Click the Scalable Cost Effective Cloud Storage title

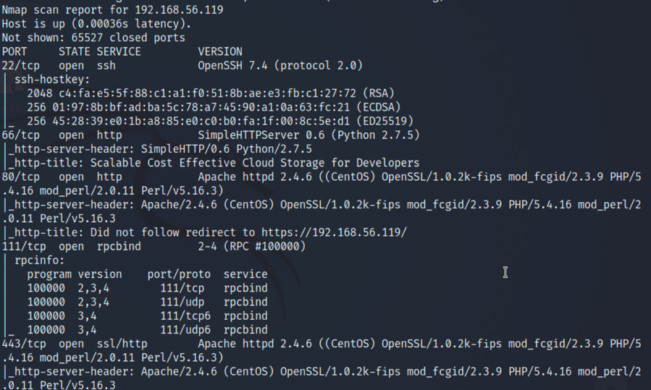click(x=254, y=163)
